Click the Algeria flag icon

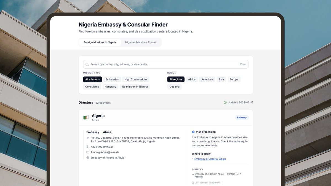(x=86, y=118)
